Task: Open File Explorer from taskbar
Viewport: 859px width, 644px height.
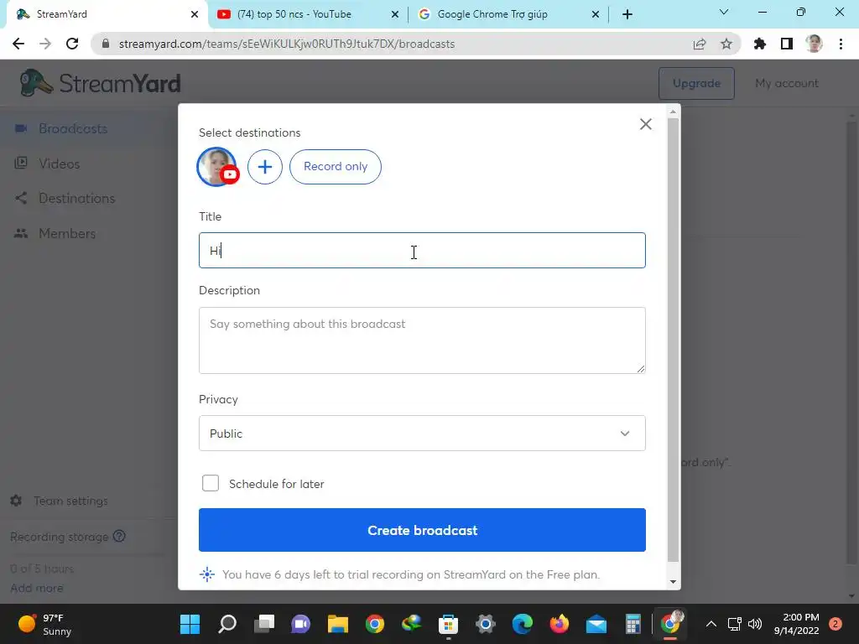Action: 338,624
